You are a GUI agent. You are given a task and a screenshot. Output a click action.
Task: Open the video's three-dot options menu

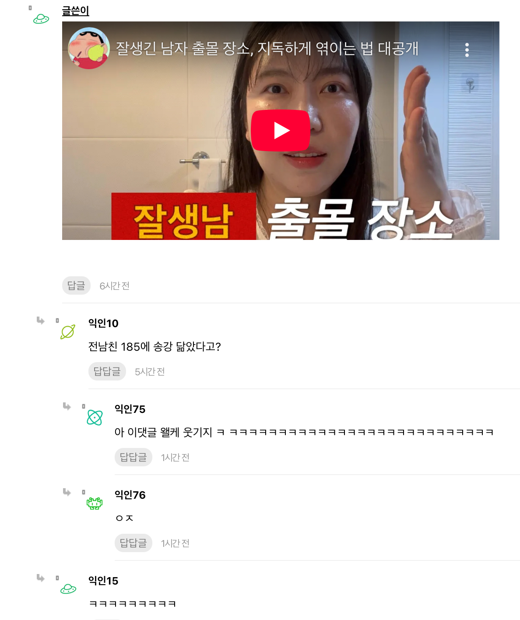coord(467,50)
